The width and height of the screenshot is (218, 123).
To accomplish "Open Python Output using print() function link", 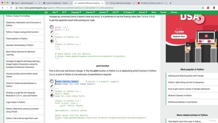I will tap(22, 32).
